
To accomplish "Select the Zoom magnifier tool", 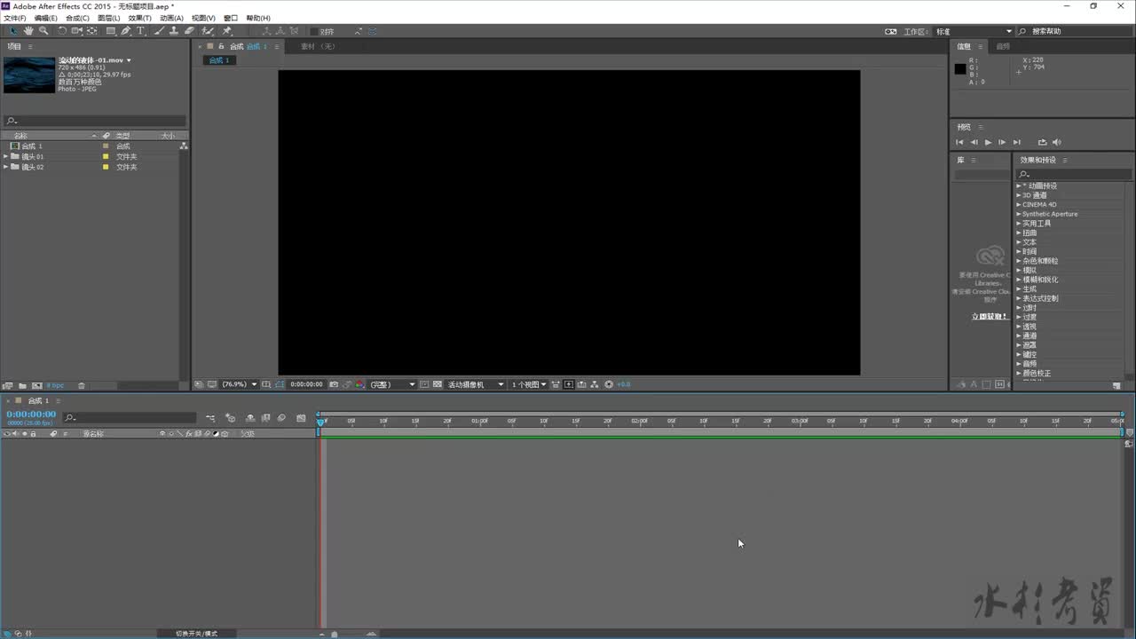I will pyautogui.click(x=43, y=31).
